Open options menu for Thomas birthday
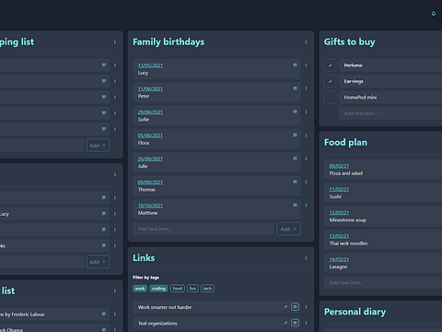442x332 pixels. (x=306, y=182)
